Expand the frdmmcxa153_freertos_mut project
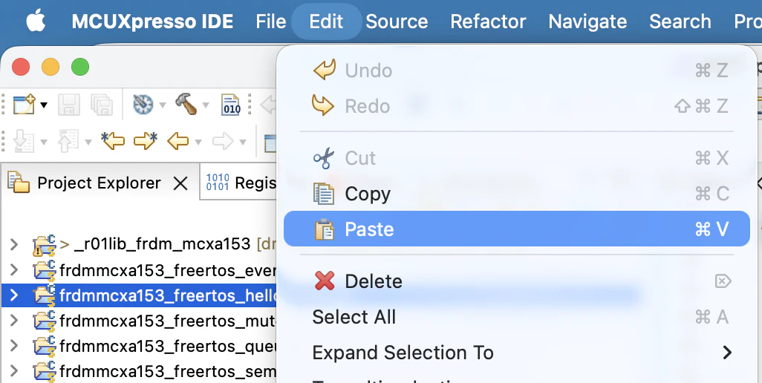This screenshot has height=383, width=762. [14, 321]
